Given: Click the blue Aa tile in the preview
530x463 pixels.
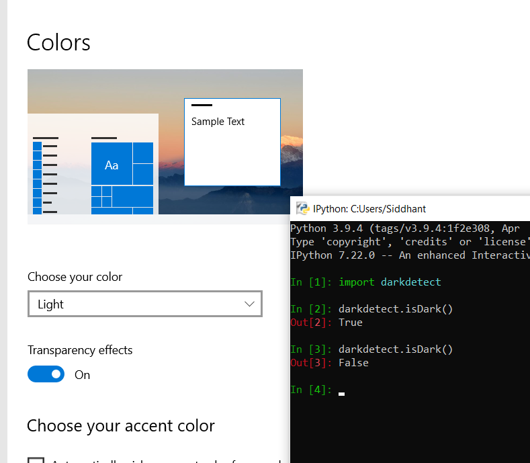Looking at the screenshot, I should [112, 164].
